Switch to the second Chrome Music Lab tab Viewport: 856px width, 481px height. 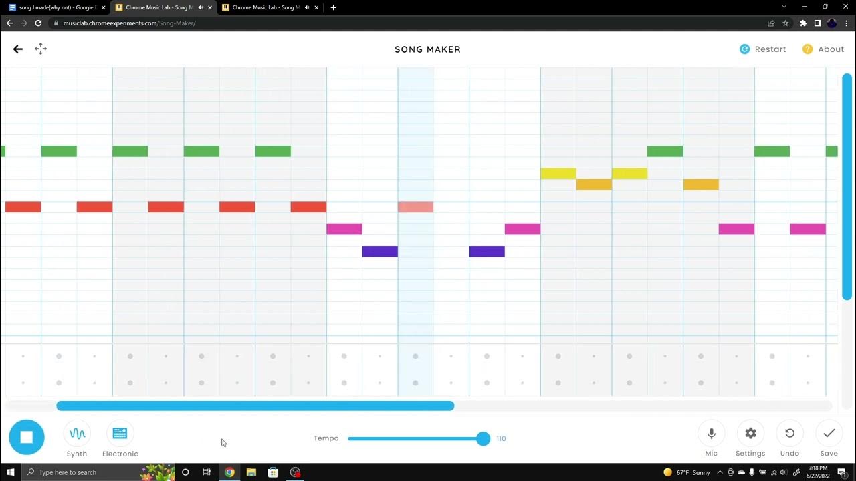click(270, 7)
